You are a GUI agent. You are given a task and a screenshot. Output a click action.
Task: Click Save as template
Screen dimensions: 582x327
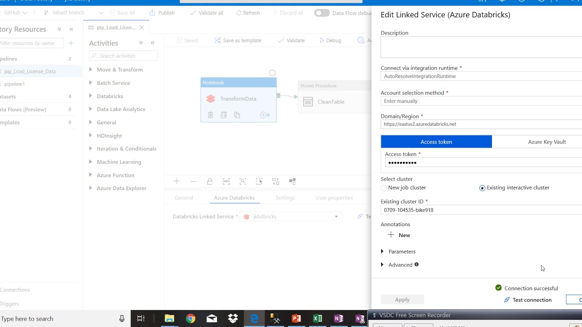pos(237,40)
